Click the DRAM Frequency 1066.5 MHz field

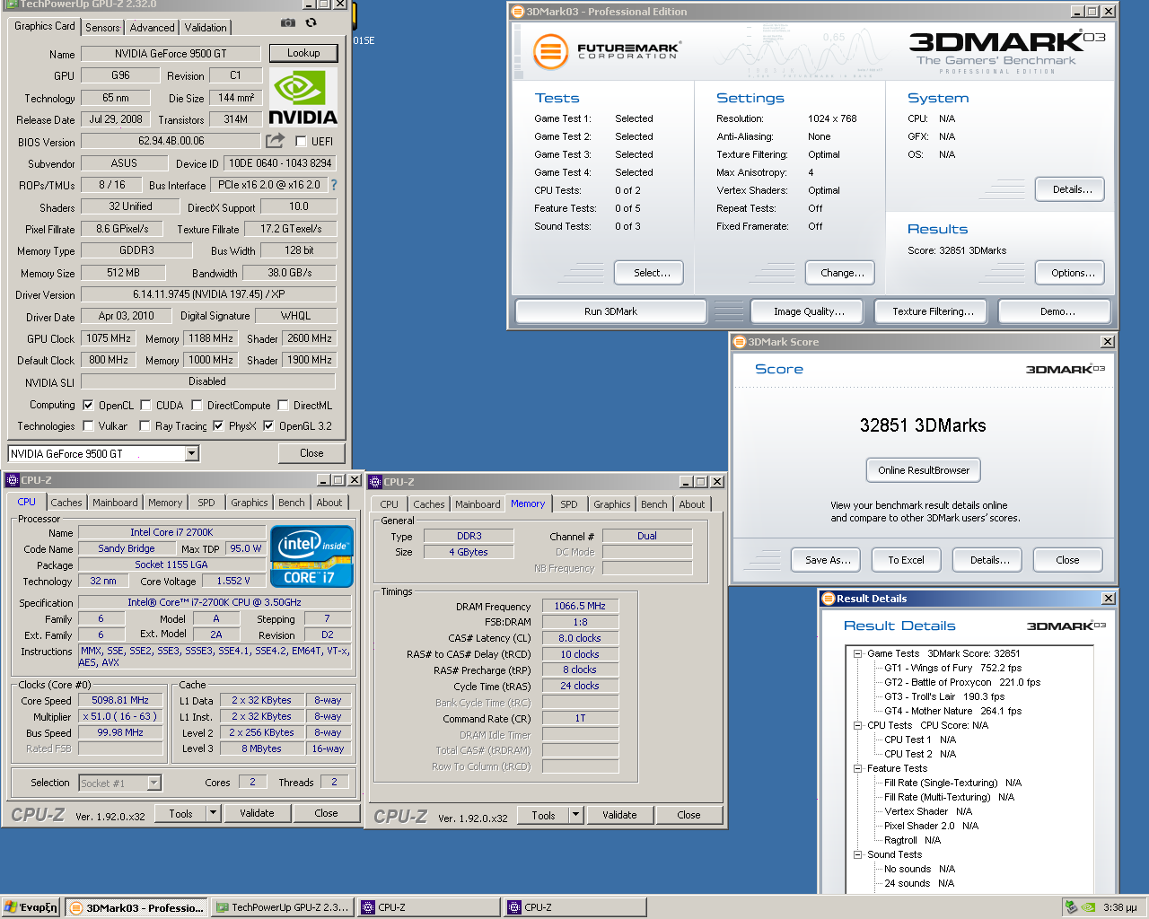coord(580,606)
